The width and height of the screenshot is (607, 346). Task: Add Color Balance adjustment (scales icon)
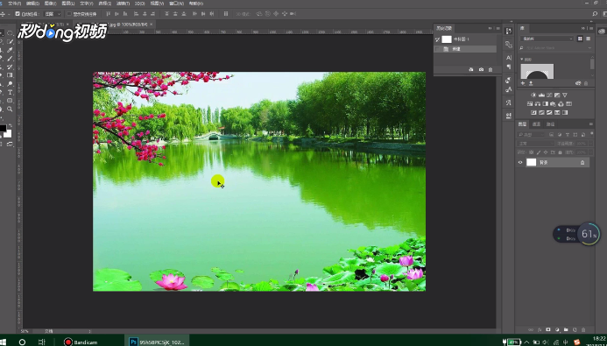click(538, 103)
